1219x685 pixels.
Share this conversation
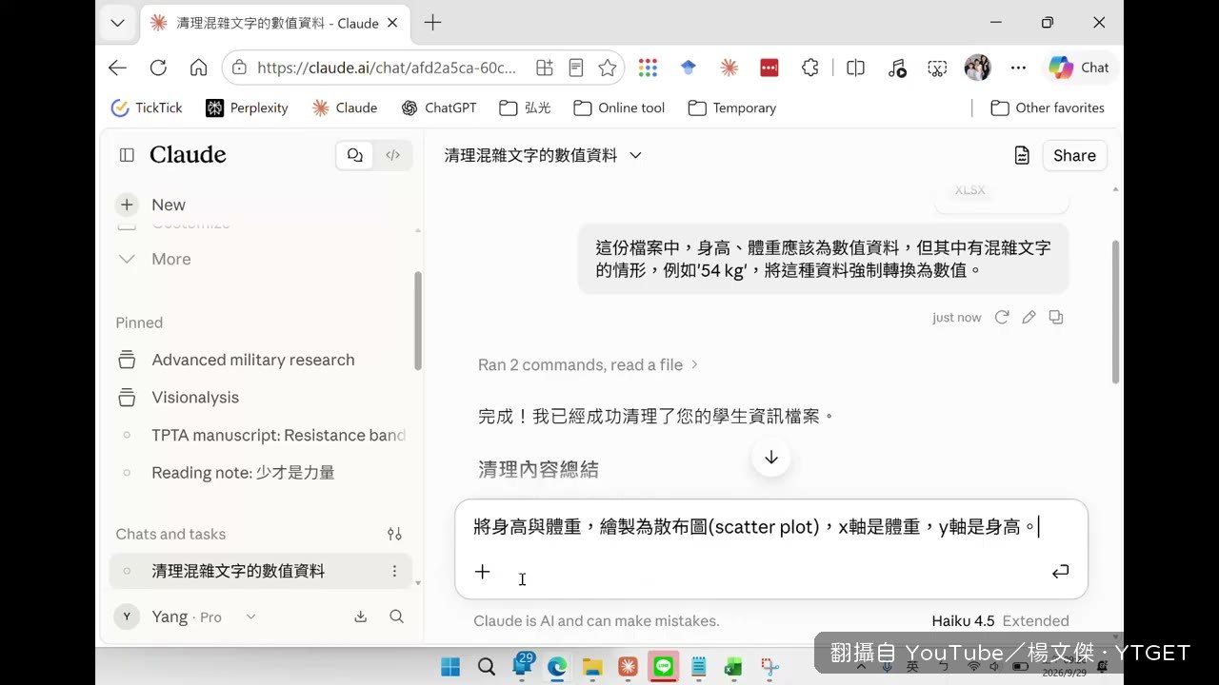pos(1074,155)
